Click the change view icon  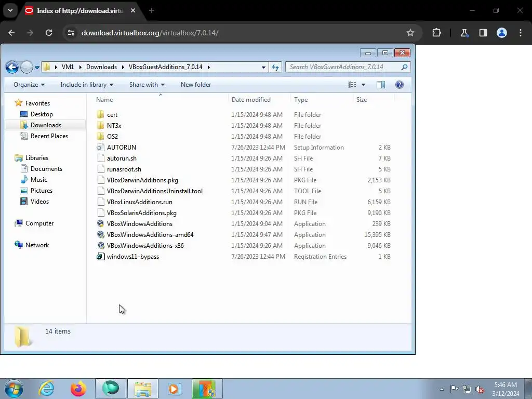352,85
